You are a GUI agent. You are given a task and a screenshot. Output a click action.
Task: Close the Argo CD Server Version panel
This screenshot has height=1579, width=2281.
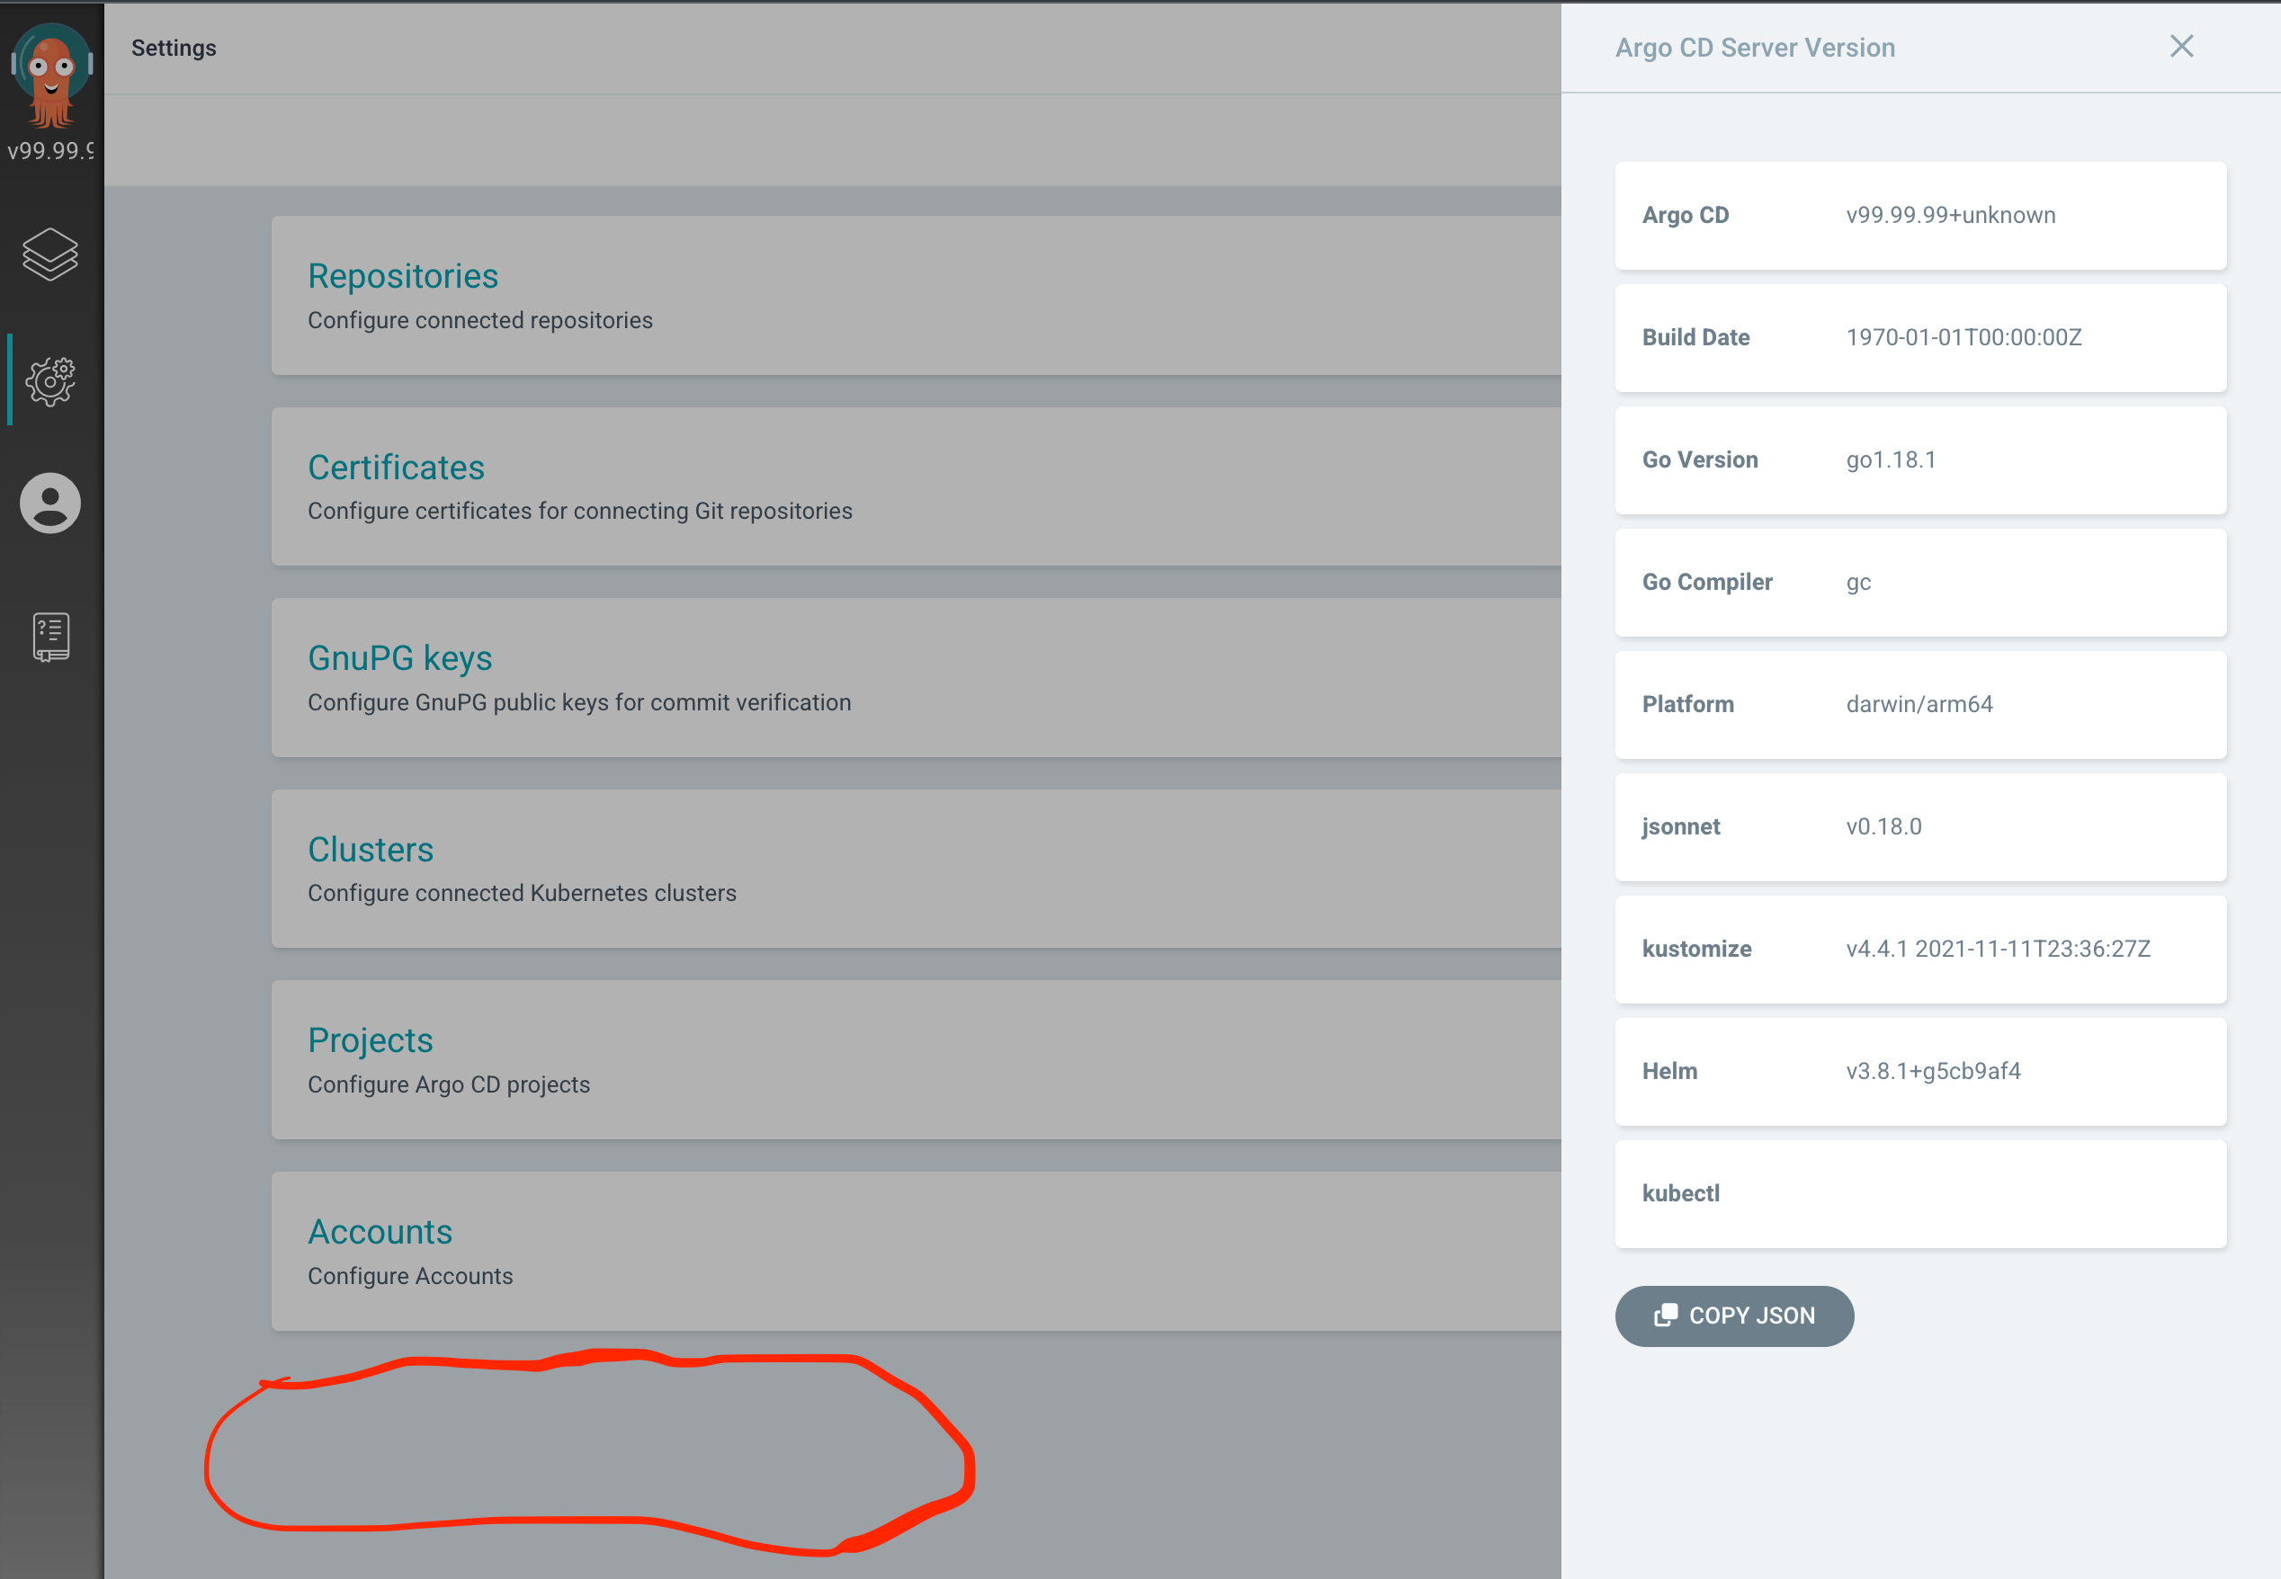(x=2181, y=47)
